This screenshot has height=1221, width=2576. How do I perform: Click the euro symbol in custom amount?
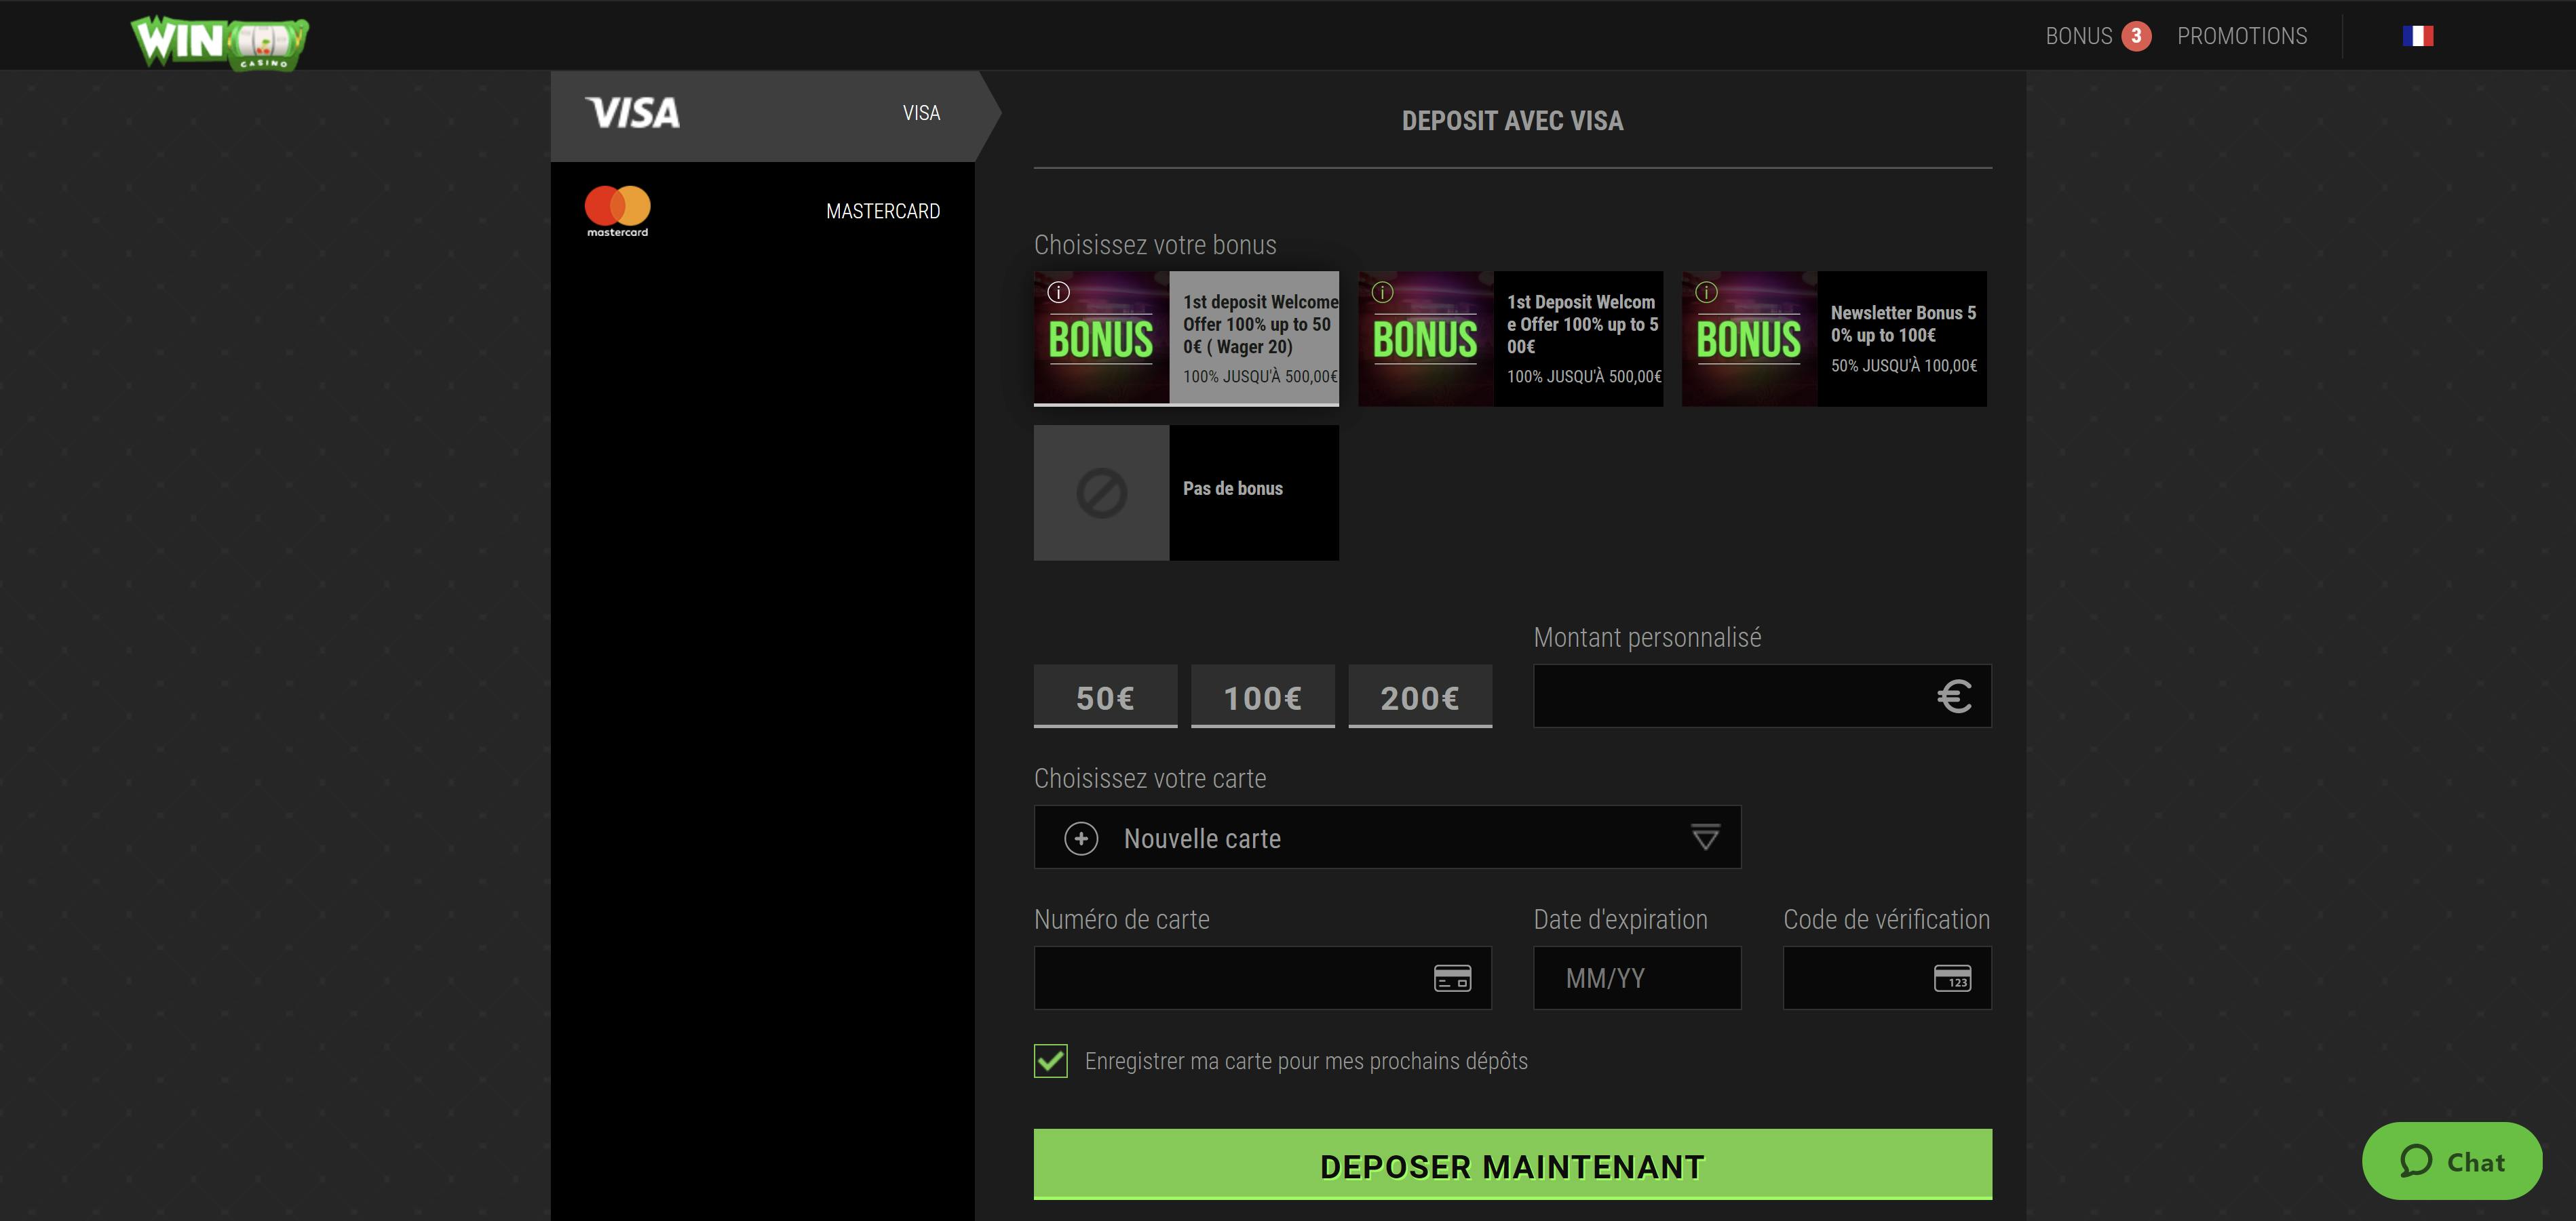[x=1954, y=696]
